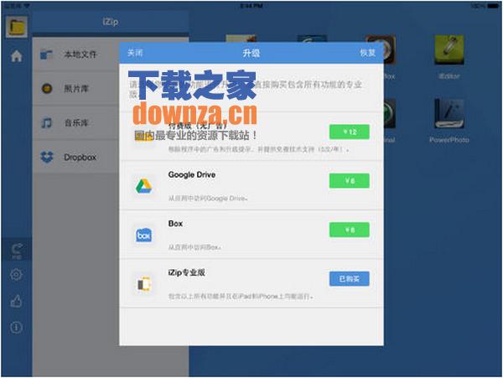Click the 升级 dialog title

(x=251, y=53)
